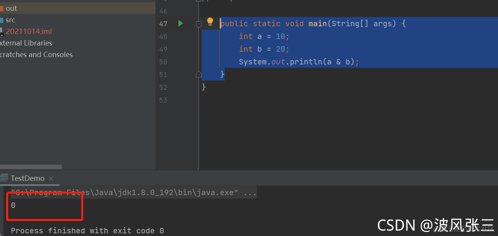Click line number 53 in gutter

click(x=163, y=100)
